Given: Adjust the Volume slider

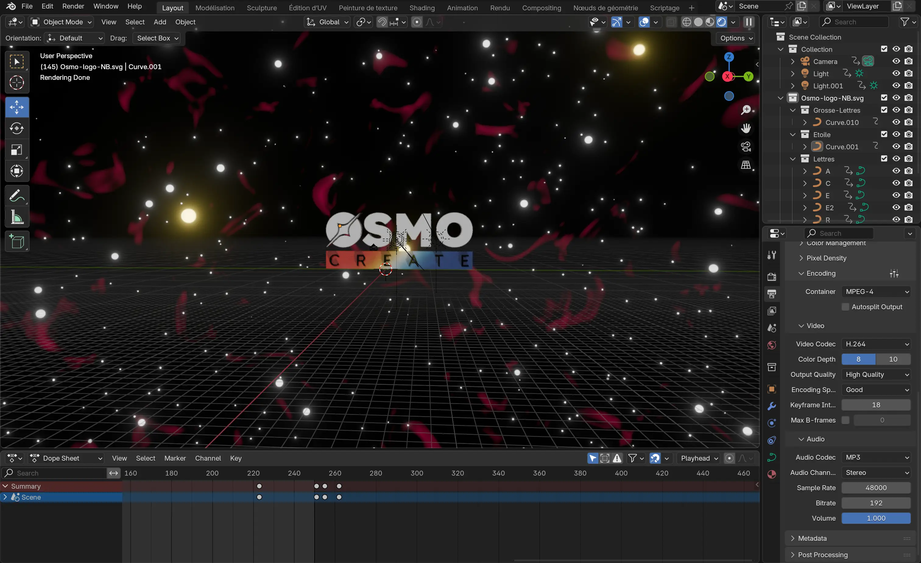Looking at the screenshot, I should 876,518.
